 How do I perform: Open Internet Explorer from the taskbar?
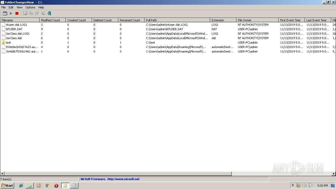[21, 186]
